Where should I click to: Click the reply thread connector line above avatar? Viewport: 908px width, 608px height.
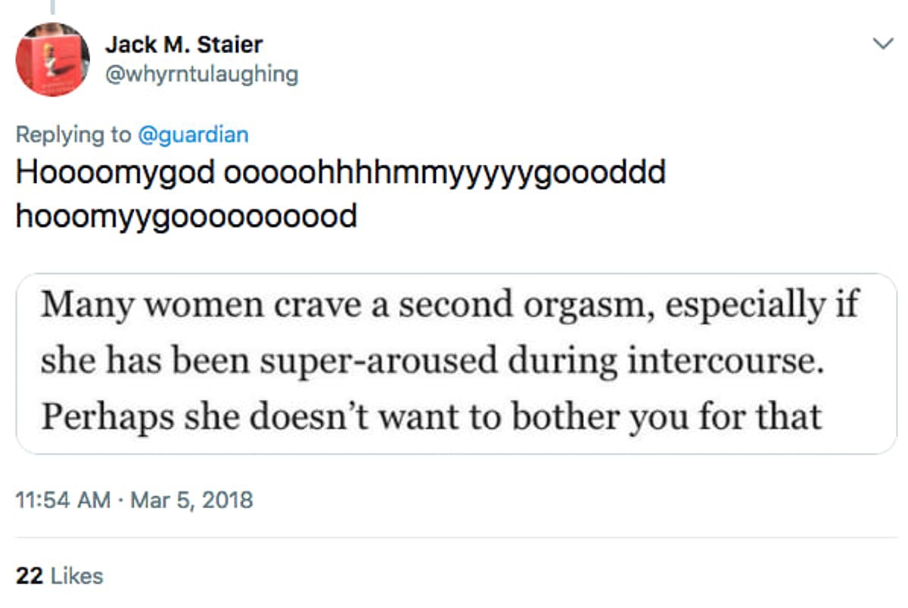(x=53, y=6)
